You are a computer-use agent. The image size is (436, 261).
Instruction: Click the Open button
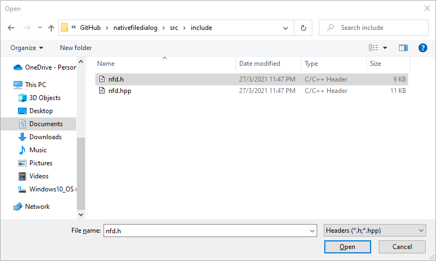pyautogui.click(x=347, y=247)
